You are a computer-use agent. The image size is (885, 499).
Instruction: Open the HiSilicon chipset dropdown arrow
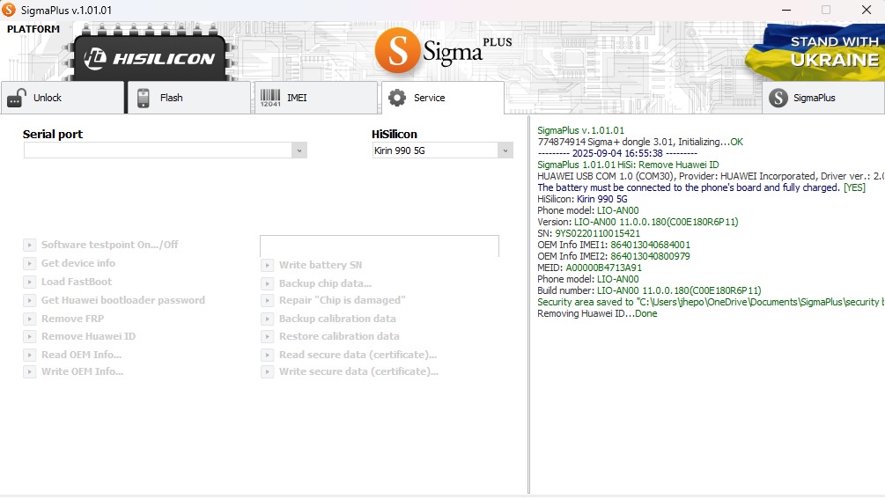[x=505, y=150]
